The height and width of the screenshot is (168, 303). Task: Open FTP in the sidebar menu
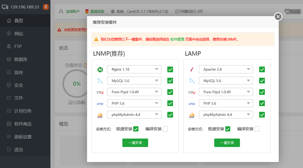pos(25,46)
